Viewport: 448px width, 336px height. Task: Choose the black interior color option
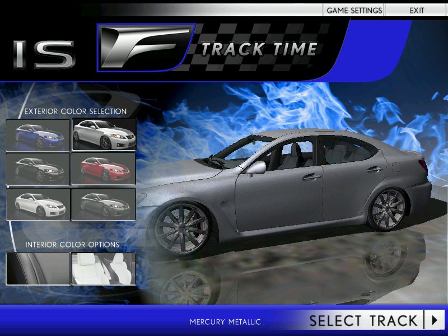pyautogui.click(x=39, y=268)
